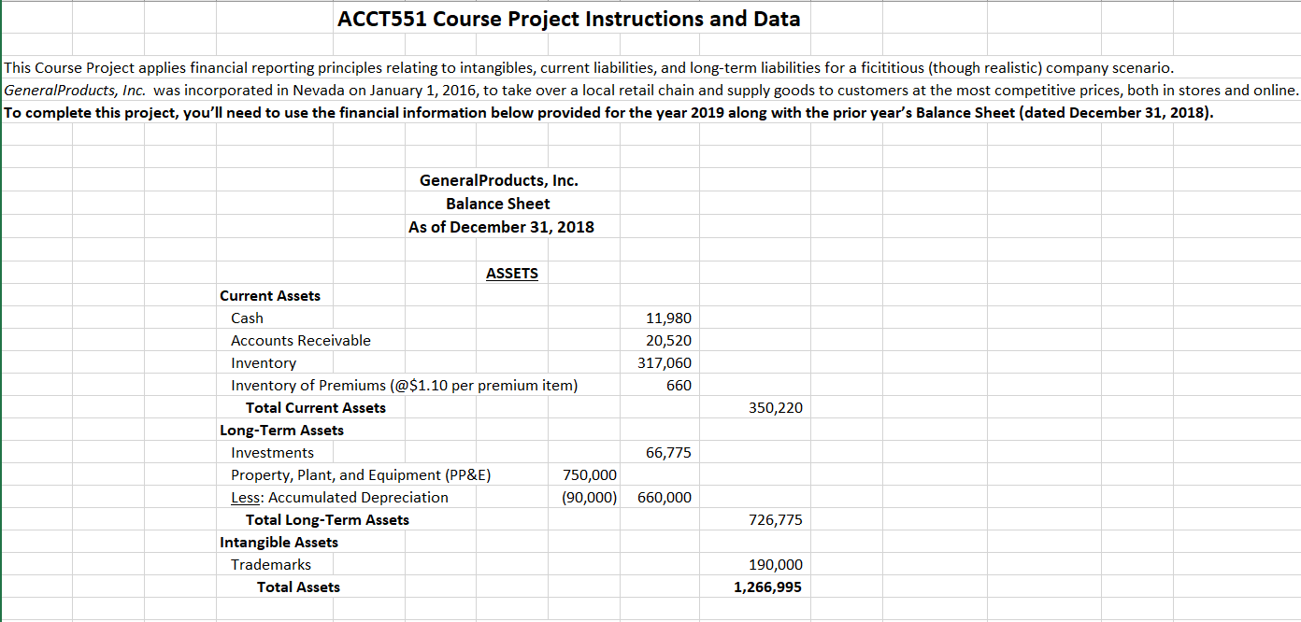The image size is (1301, 622).
Task: Click the Current Assets heading cell
Action: pos(270,295)
